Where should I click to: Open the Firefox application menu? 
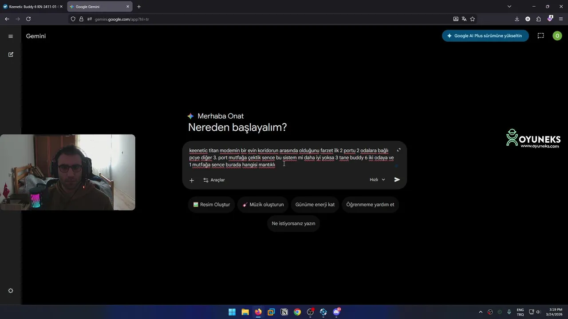tap(561, 19)
